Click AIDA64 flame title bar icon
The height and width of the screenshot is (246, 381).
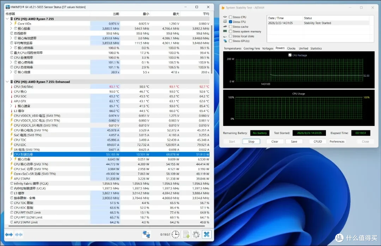[223, 7]
